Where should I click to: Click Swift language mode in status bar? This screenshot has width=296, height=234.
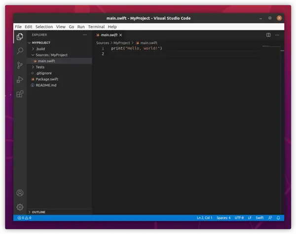coord(259,218)
